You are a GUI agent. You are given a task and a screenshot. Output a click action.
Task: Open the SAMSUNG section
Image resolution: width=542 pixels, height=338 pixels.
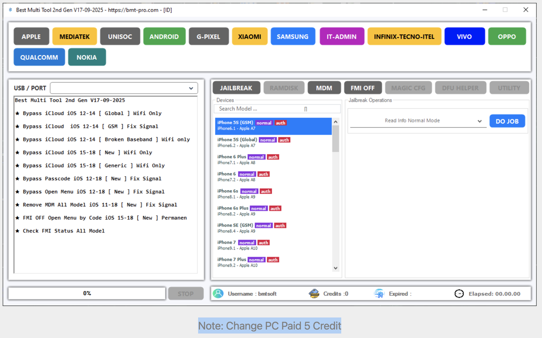point(293,36)
